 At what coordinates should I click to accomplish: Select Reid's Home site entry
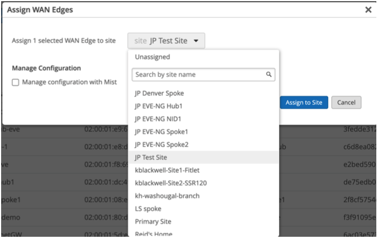pyautogui.click(x=154, y=234)
